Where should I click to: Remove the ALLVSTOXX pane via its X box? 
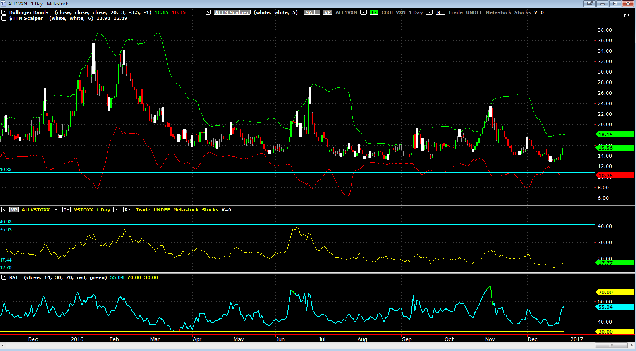(x=3, y=210)
